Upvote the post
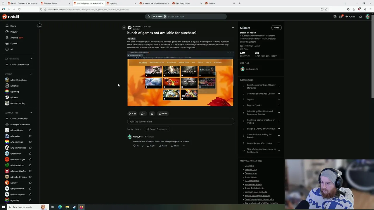 click(x=130, y=114)
